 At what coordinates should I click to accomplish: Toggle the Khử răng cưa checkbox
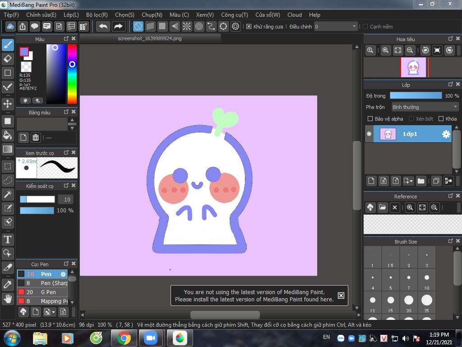[249, 27]
